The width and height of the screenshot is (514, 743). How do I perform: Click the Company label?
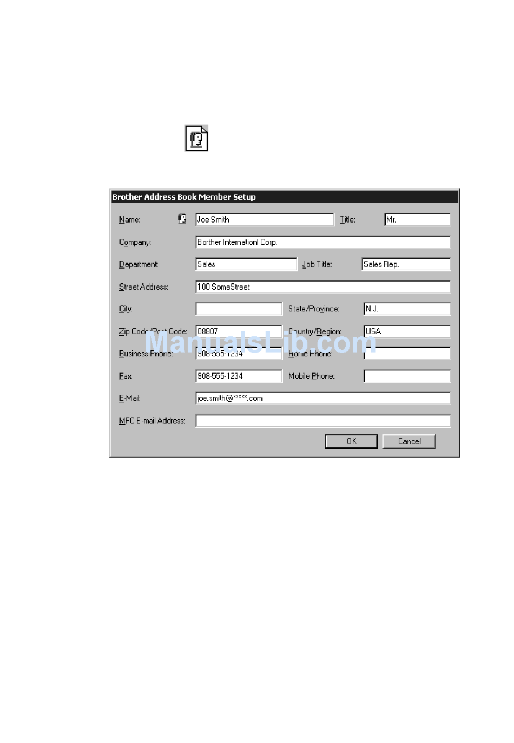tap(135, 242)
